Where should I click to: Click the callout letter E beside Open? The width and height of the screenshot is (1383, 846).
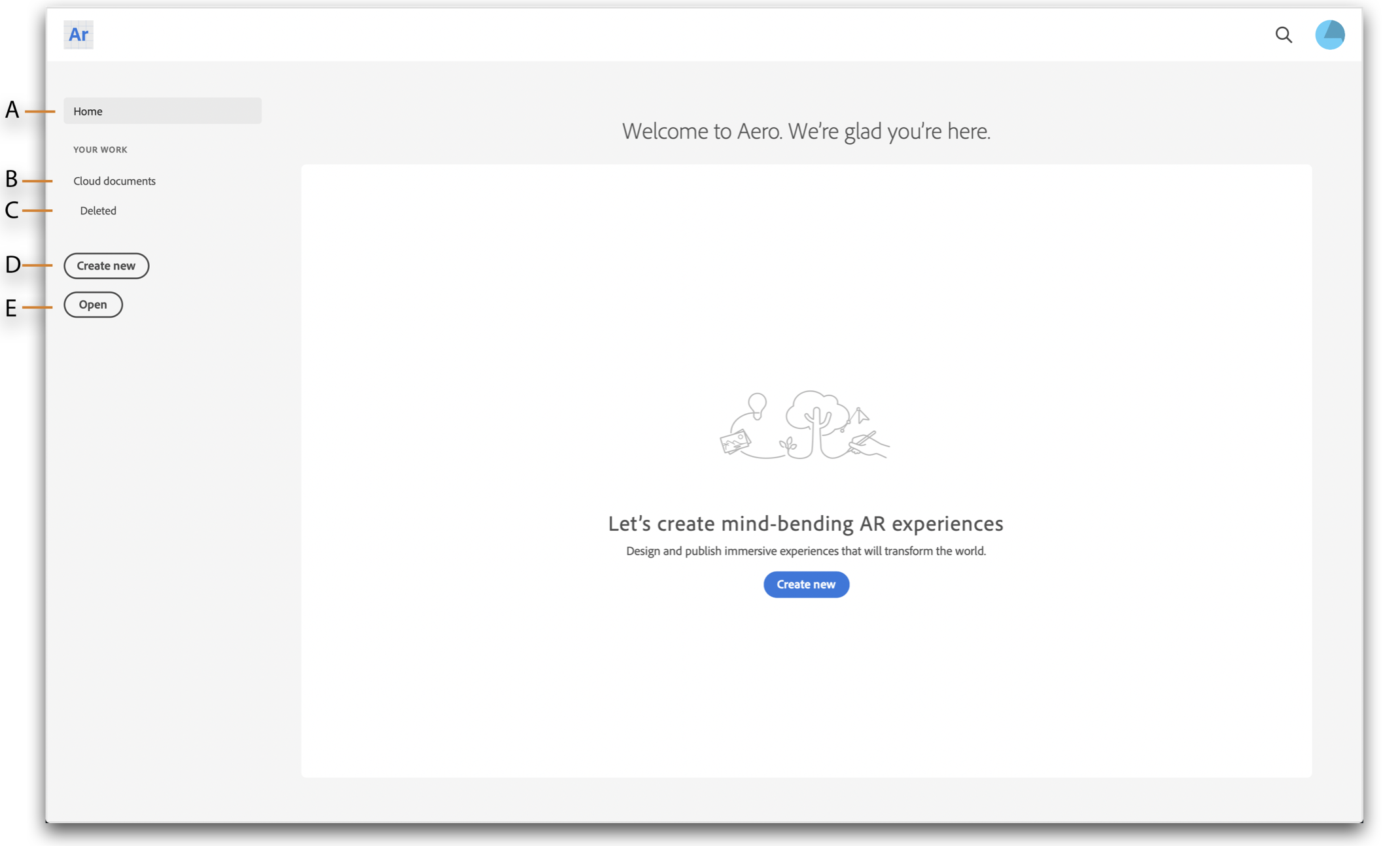point(10,308)
